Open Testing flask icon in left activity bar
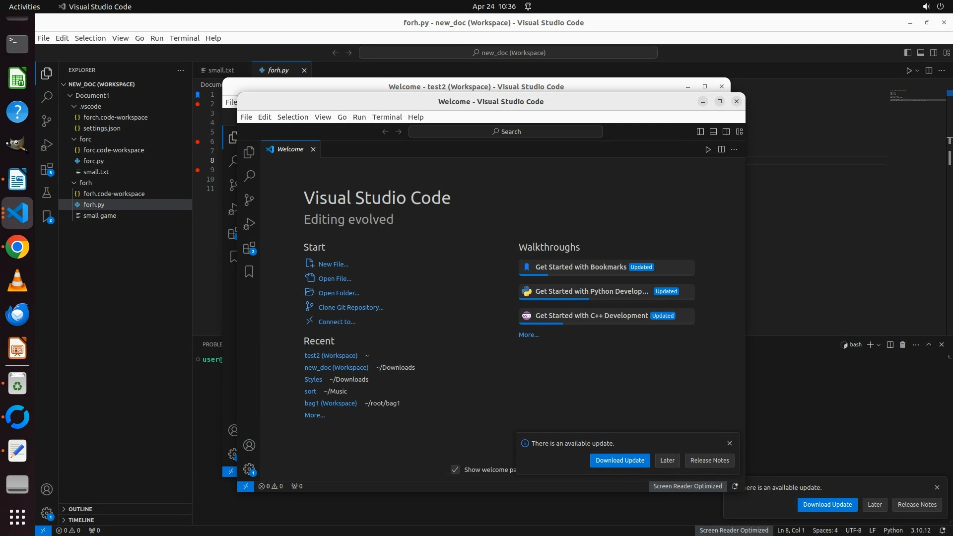The width and height of the screenshot is (953, 536). [47, 193]
